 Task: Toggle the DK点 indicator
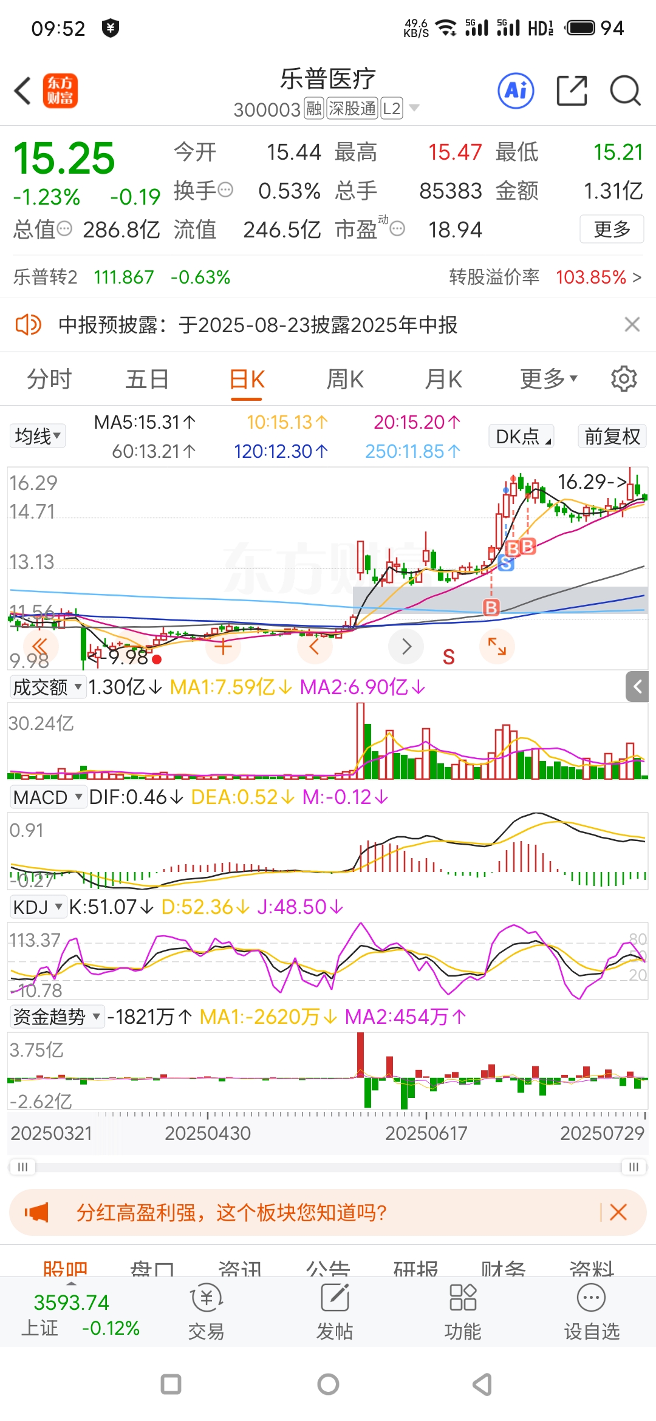521,436
